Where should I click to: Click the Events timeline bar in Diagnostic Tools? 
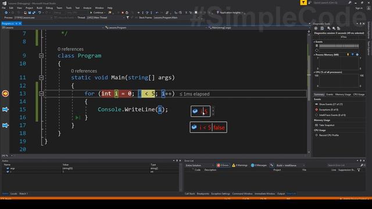click(339, 46)
